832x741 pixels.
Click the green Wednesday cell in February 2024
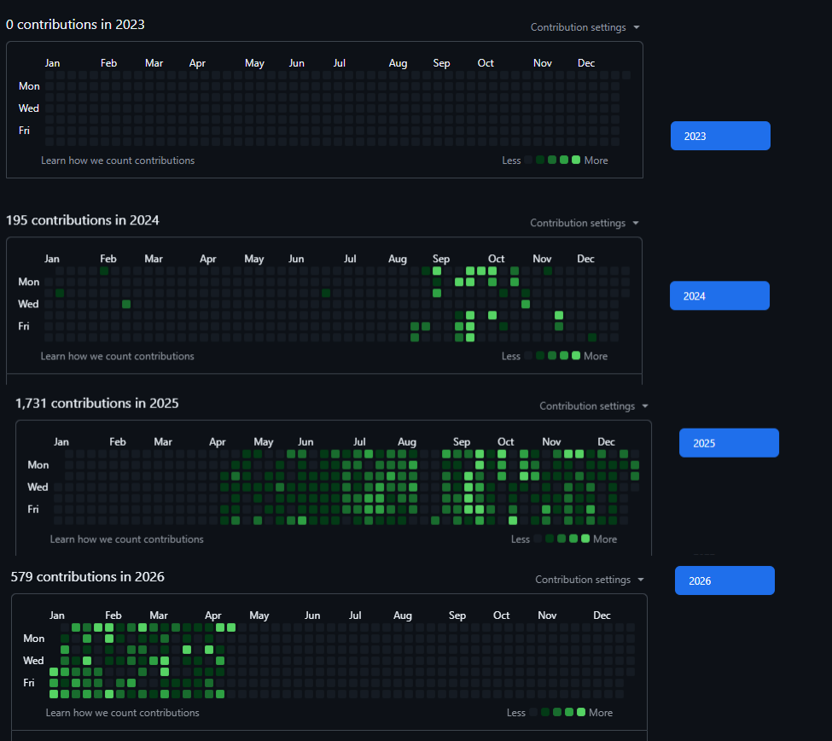coord(126,304)
